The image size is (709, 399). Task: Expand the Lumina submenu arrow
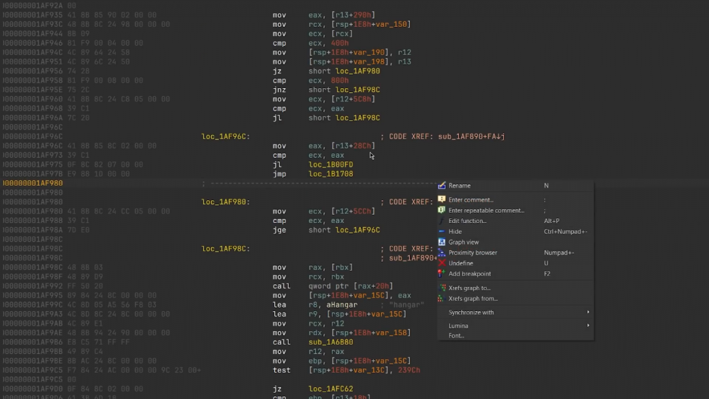click(589, 326)
